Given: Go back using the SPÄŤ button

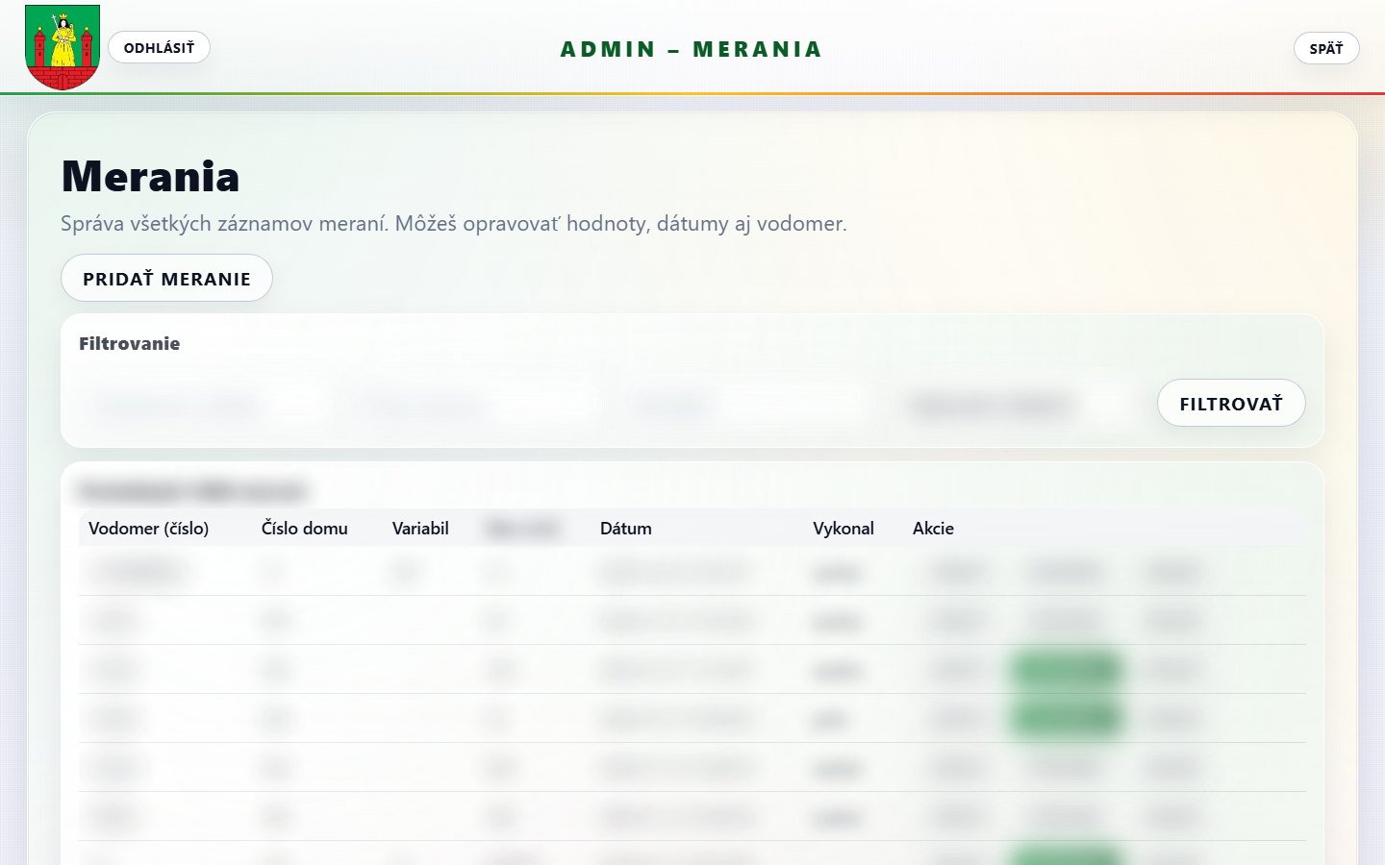Looking at the screenshot, I should tap(1326, 48).
